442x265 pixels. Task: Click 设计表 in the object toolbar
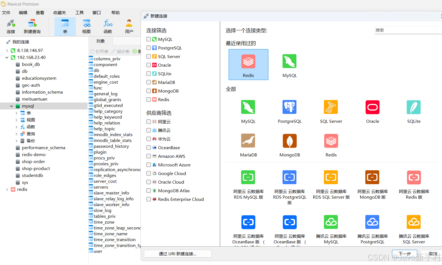coord(121,51)
